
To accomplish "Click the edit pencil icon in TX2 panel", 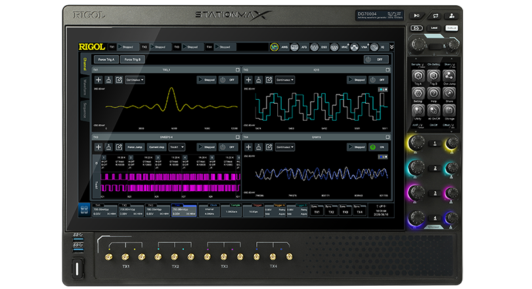I will (269, 79).
